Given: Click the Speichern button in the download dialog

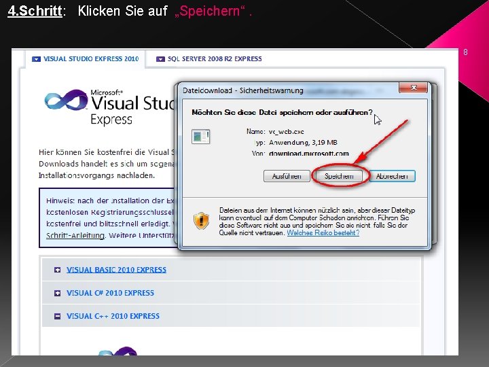Looking at the screenshot, I should [x=339, y=176].
